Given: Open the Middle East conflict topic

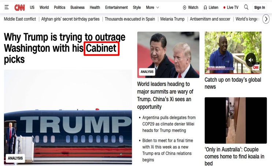Looking at the screenshot, I should pyautogui.click(x=20, y=19).
